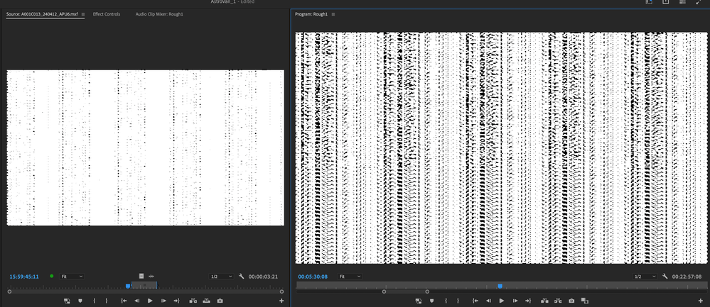The height and width of the screenshot is (307, 710).
Task: Open the Source panel hamburger menu
Action: [x=83, y=14]
